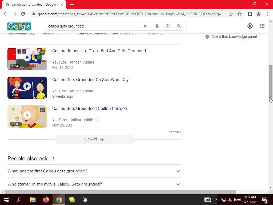Show hidden system tray icons

(217, 200)
